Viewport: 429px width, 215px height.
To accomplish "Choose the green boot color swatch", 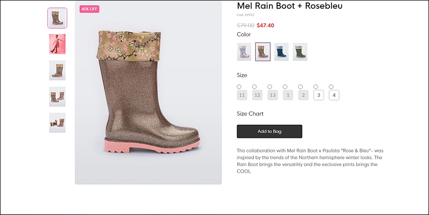I will coord(300,51).
